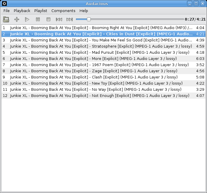Screen dimensions: 207x193
Task: Maximize the Audacious window
Action: tap(196, 4)
